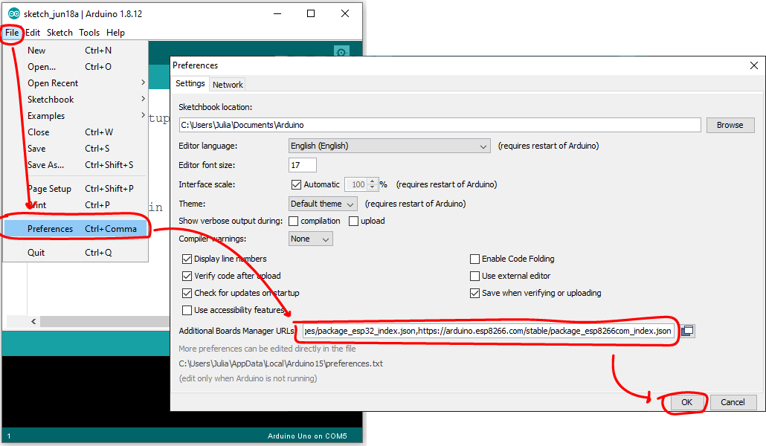The width and height of the screenshot is (766, 446).
Task: Open the File menu
Action: (12, 33)
